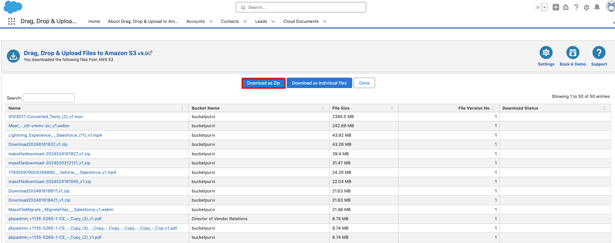615x243 pixels.
Task: Open MassFileMigrate__MigrateFiles__Salesforce_v1.webm link
Action: tap(61, 210)
